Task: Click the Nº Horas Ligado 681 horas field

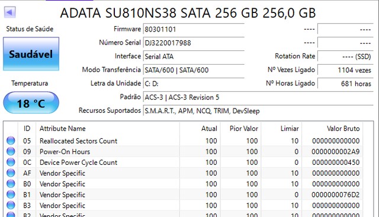Action: [345, 84]
